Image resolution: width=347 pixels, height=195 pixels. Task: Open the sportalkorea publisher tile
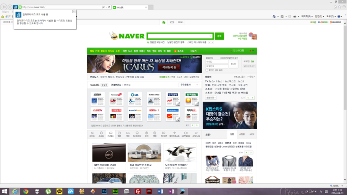(x=135, y=114)
